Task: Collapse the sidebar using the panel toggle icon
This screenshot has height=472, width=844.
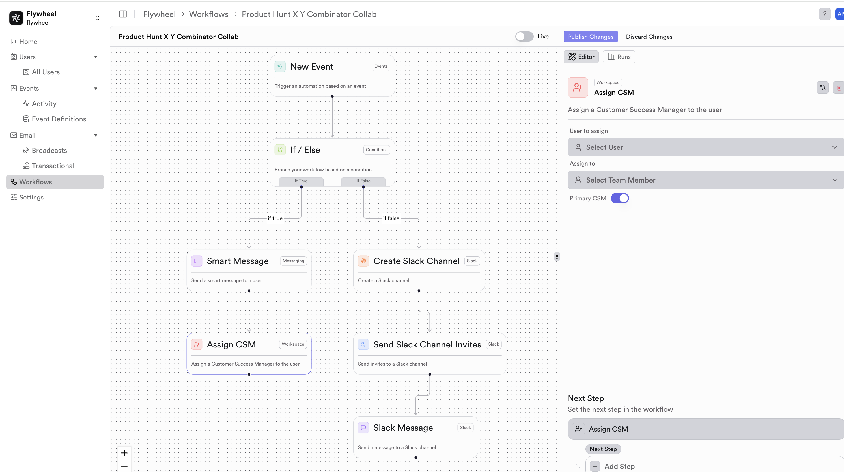Action: pyautogui.click(x=123, y=14)
